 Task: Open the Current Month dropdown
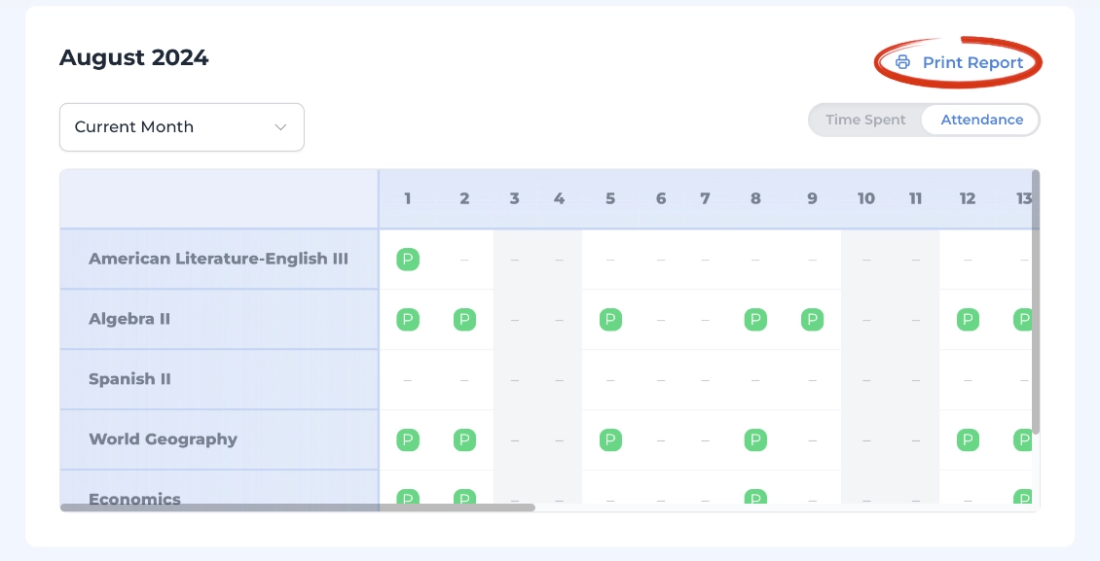pyautogui.click(x=182, y=126)
